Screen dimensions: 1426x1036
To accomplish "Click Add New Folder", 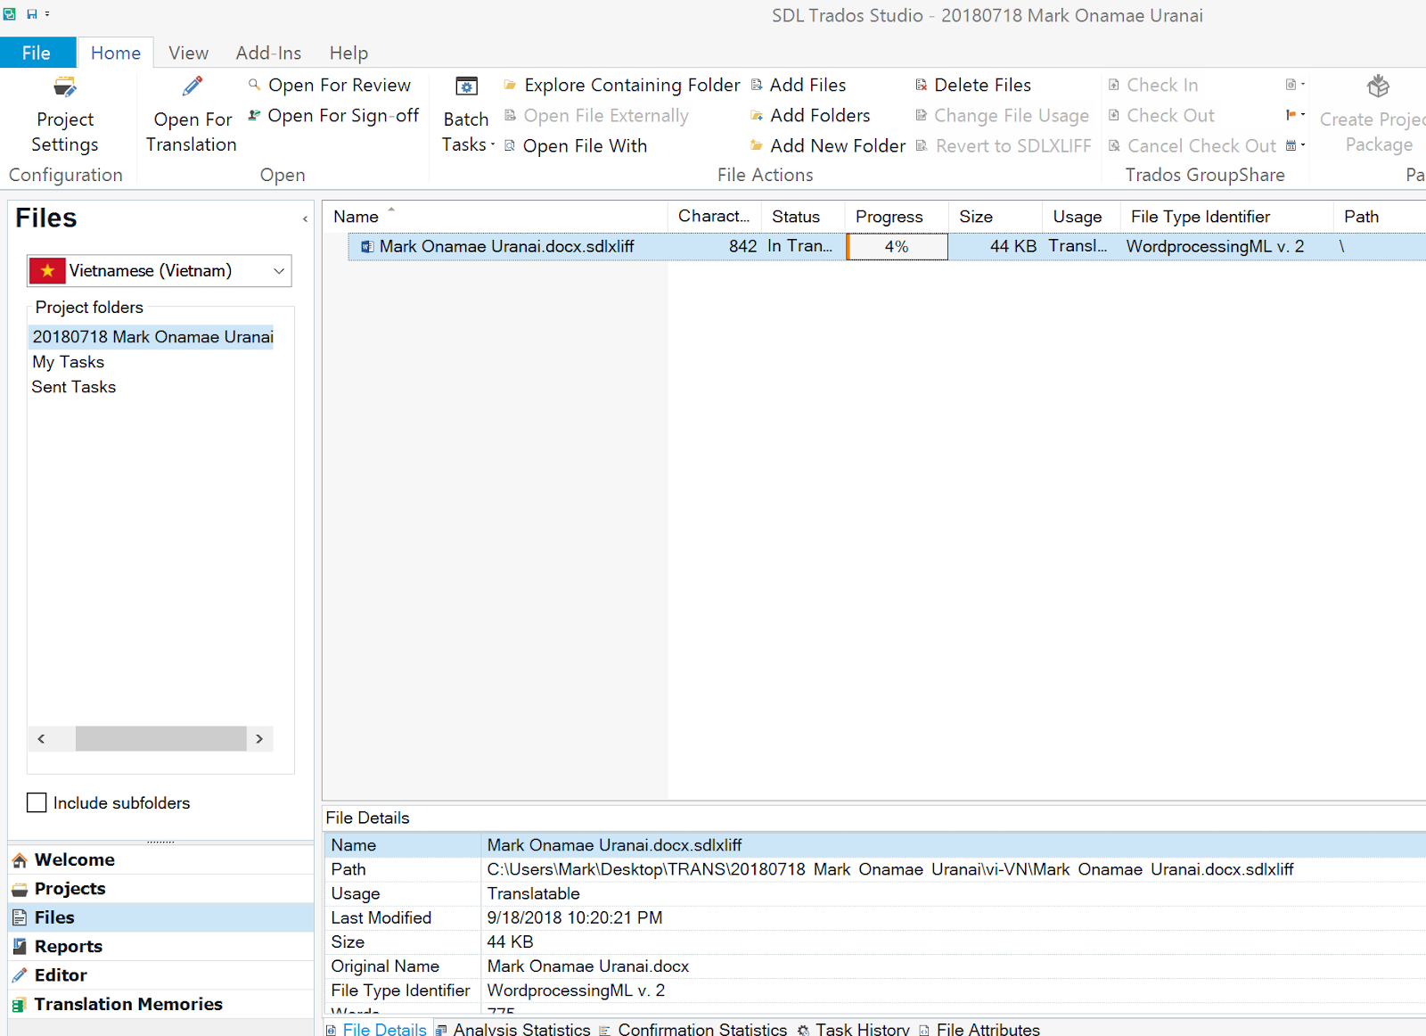I will [828, 146].
